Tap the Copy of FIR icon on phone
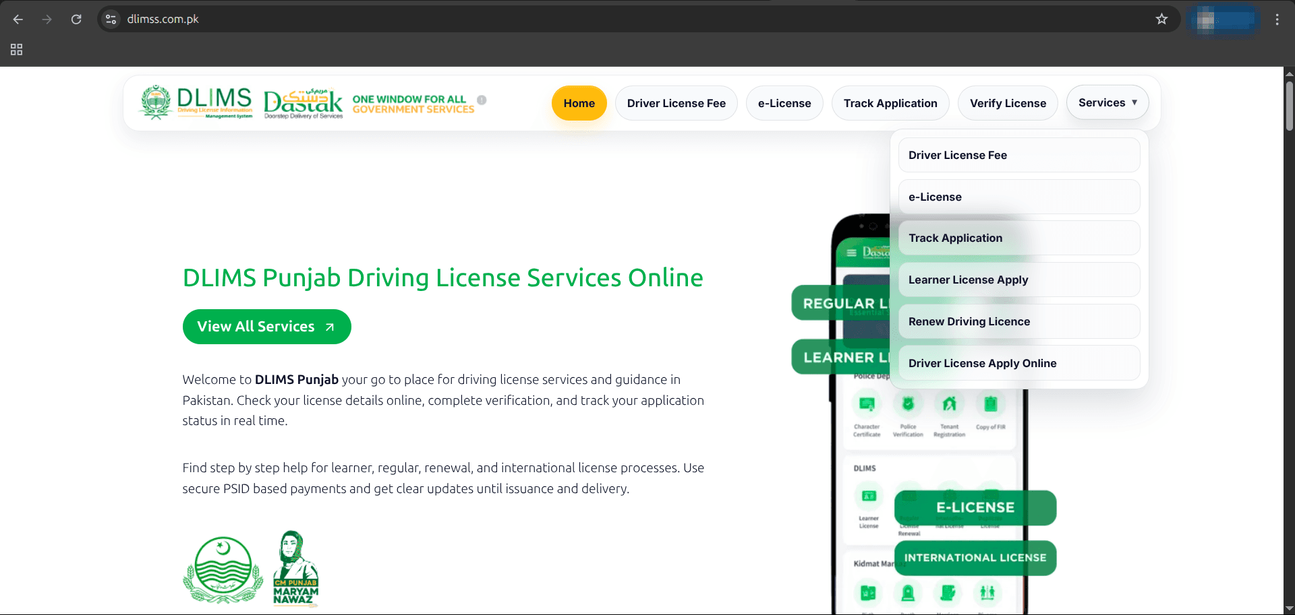 click(990, 404)
